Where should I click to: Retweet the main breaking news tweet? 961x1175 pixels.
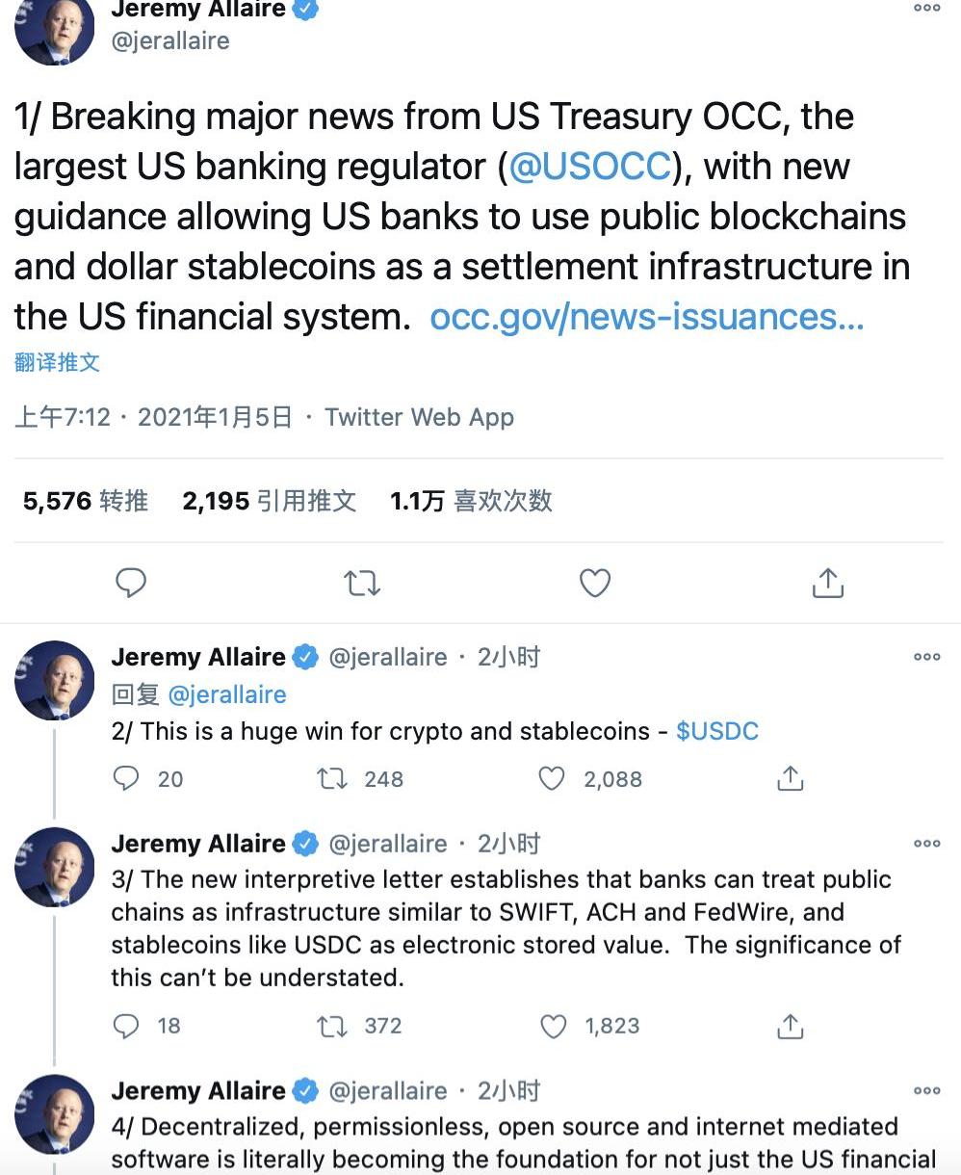click(x=362, y=583)
